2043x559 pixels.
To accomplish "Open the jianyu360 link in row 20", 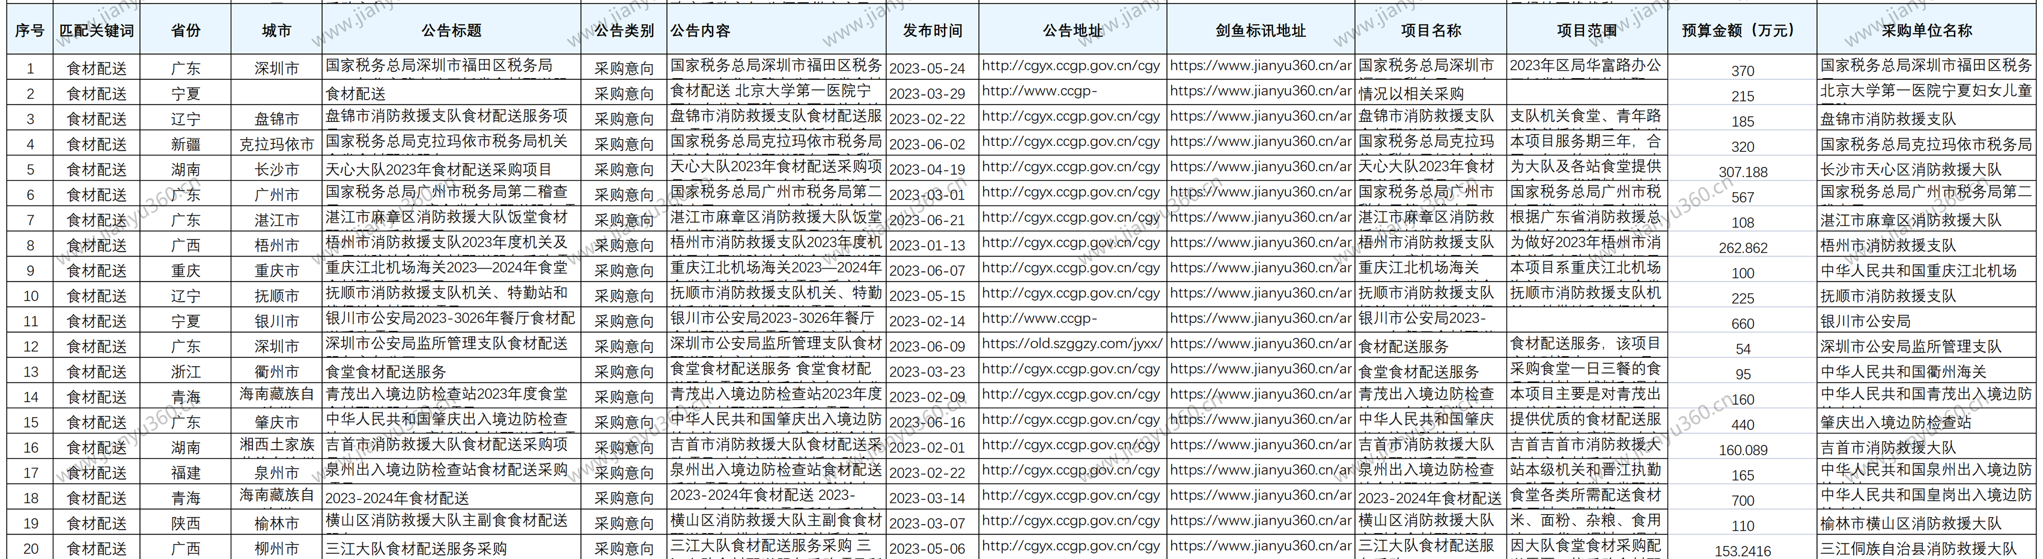I will 1261,546.
